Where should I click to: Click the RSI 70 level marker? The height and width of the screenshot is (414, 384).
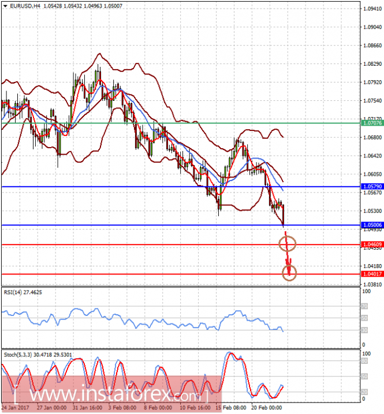point(364,306)
